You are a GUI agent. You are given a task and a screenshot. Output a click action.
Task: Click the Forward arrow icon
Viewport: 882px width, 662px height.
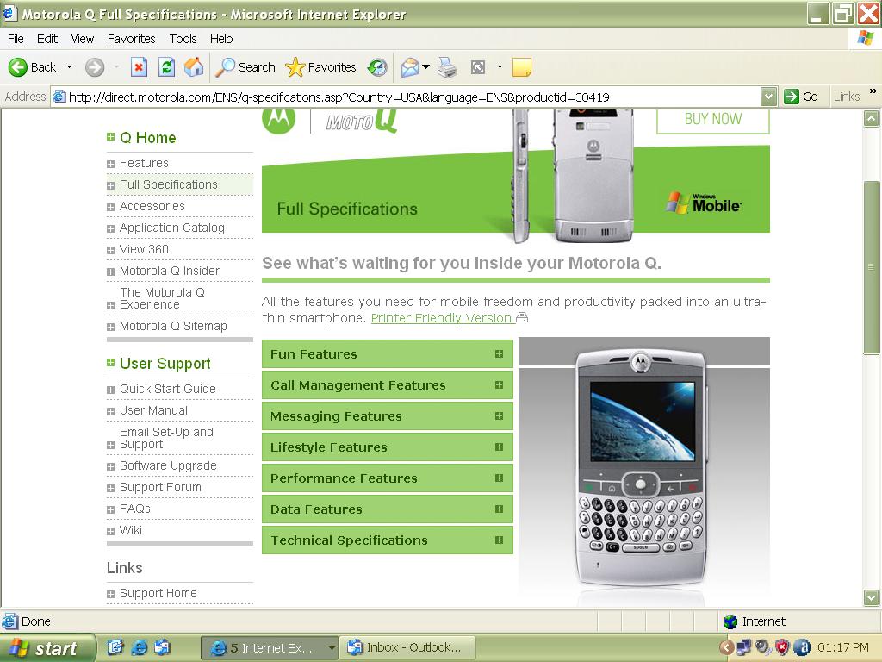95,67
